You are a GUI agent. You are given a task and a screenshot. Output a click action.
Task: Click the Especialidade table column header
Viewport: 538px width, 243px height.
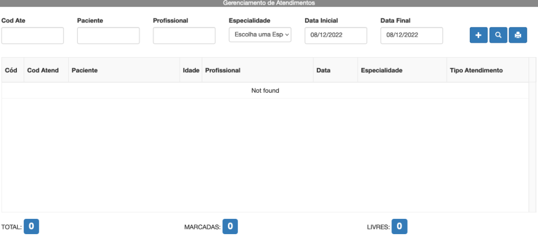coord(381,70)
